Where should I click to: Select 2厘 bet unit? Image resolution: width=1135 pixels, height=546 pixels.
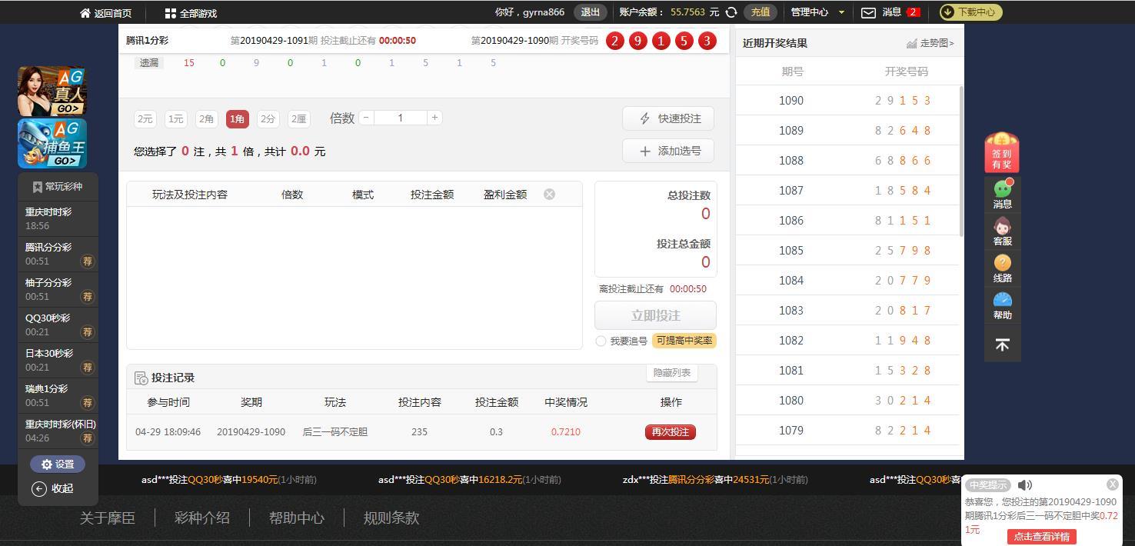(x=298, y=119)
